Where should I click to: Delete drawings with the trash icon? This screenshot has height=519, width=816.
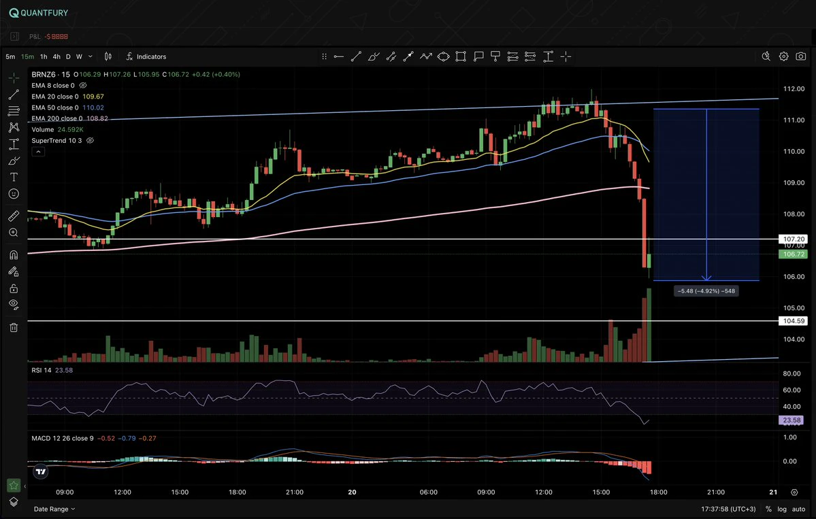14,328
